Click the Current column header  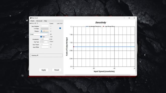click(51, 24)
